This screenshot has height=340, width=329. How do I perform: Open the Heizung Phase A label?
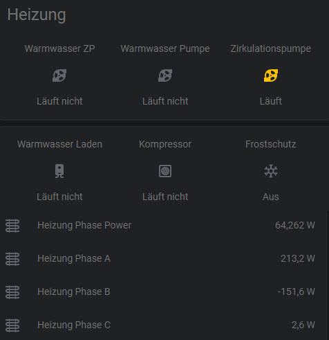point(74,258)
